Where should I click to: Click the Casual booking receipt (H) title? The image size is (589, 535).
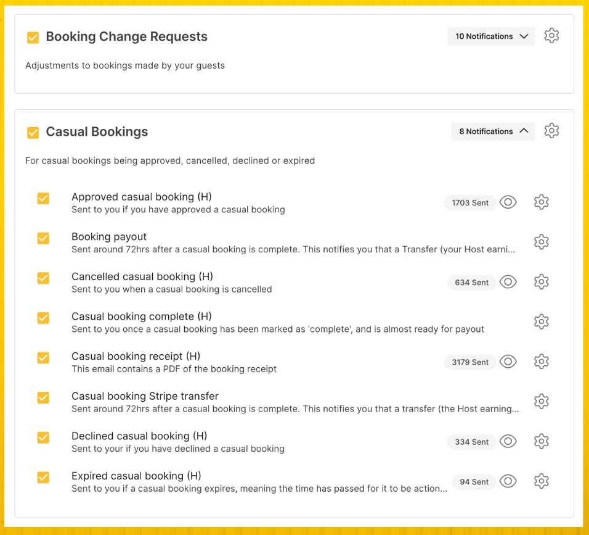[x=136, y=356]
